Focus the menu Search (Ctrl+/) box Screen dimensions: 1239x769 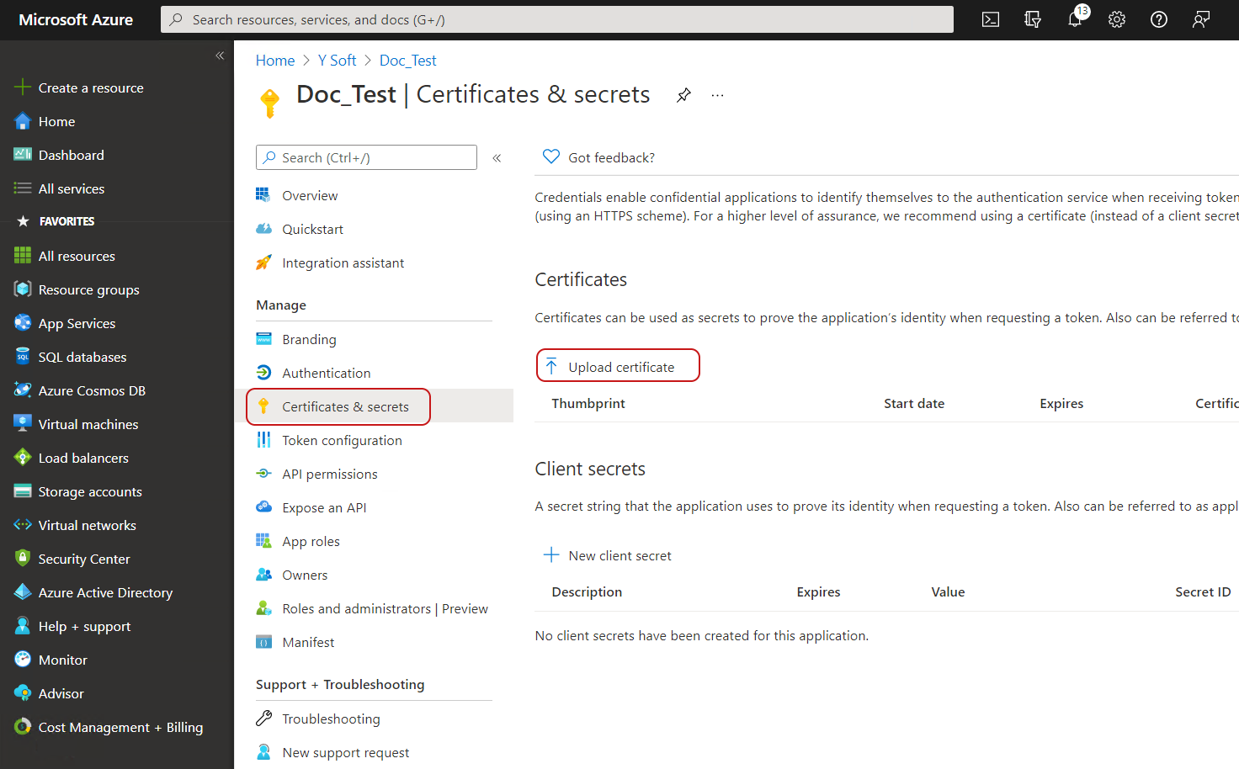tap(367, 157)
